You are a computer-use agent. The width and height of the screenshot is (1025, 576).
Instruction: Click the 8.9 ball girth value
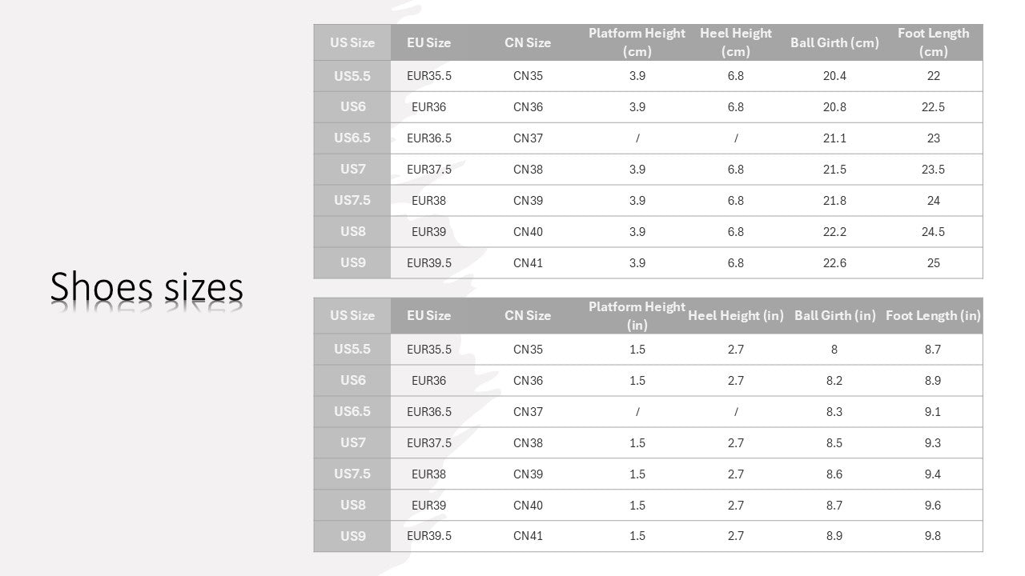834,536
